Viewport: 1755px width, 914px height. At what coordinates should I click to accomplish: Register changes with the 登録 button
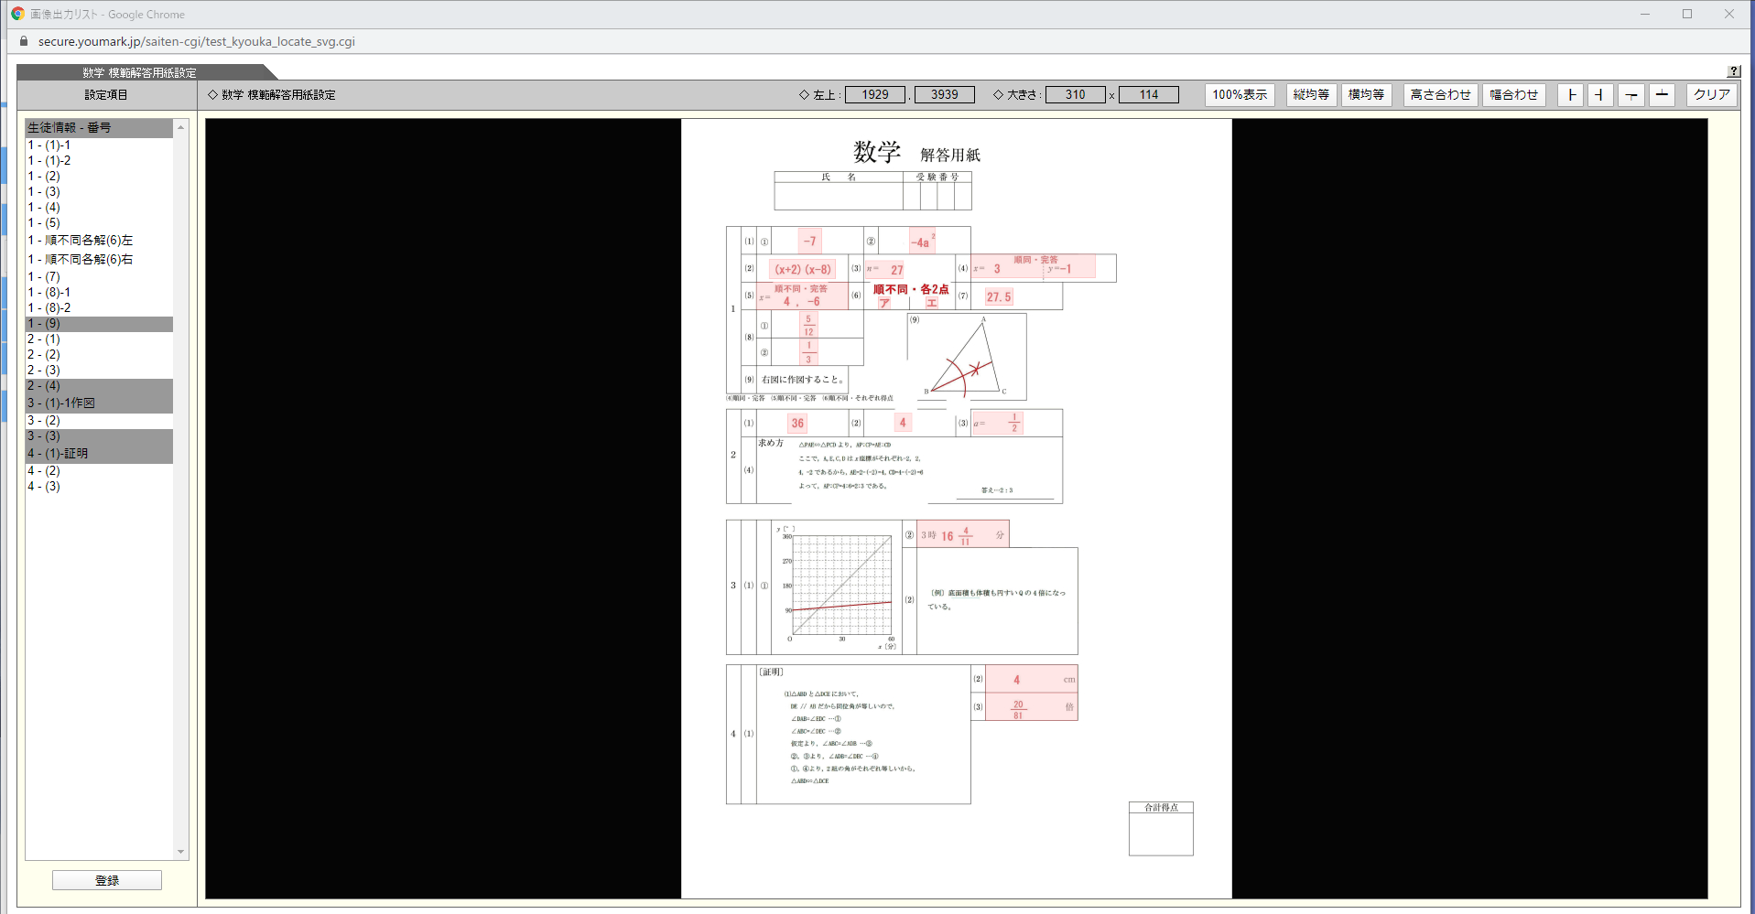click(x=107, y=879)
